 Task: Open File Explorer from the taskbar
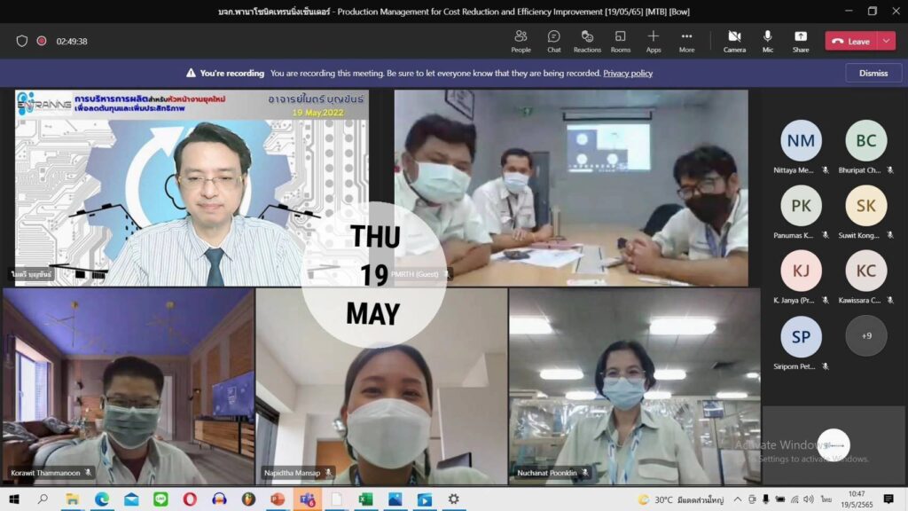(x=72, y=499)
